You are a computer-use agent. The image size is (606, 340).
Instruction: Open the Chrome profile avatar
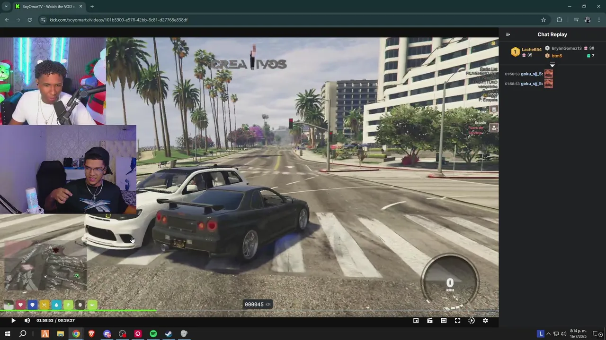coord(588,20)
